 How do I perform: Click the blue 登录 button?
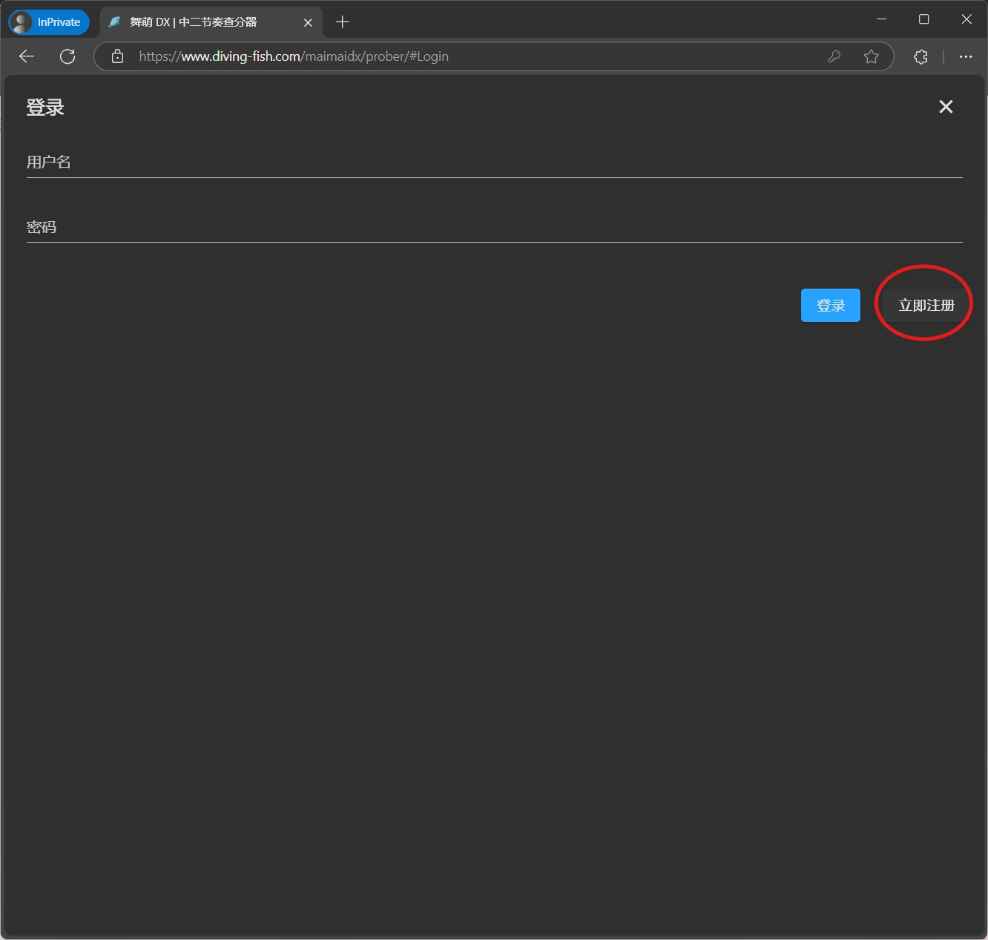830,306
